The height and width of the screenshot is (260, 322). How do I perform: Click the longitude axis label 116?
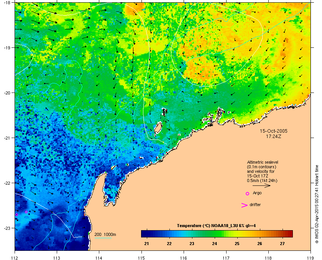[184, 258]
